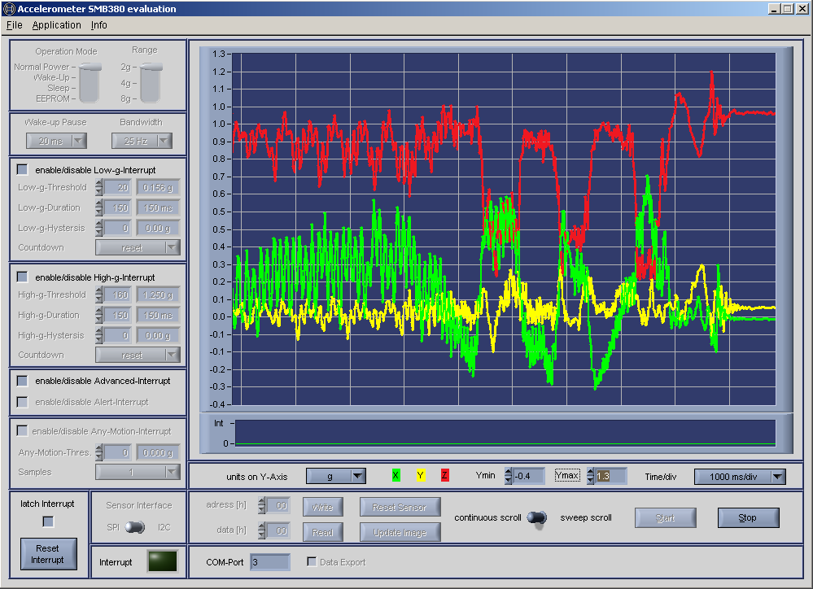Click the Update Image button
Screen dimensions: 813x589
(x=400, y=532)
